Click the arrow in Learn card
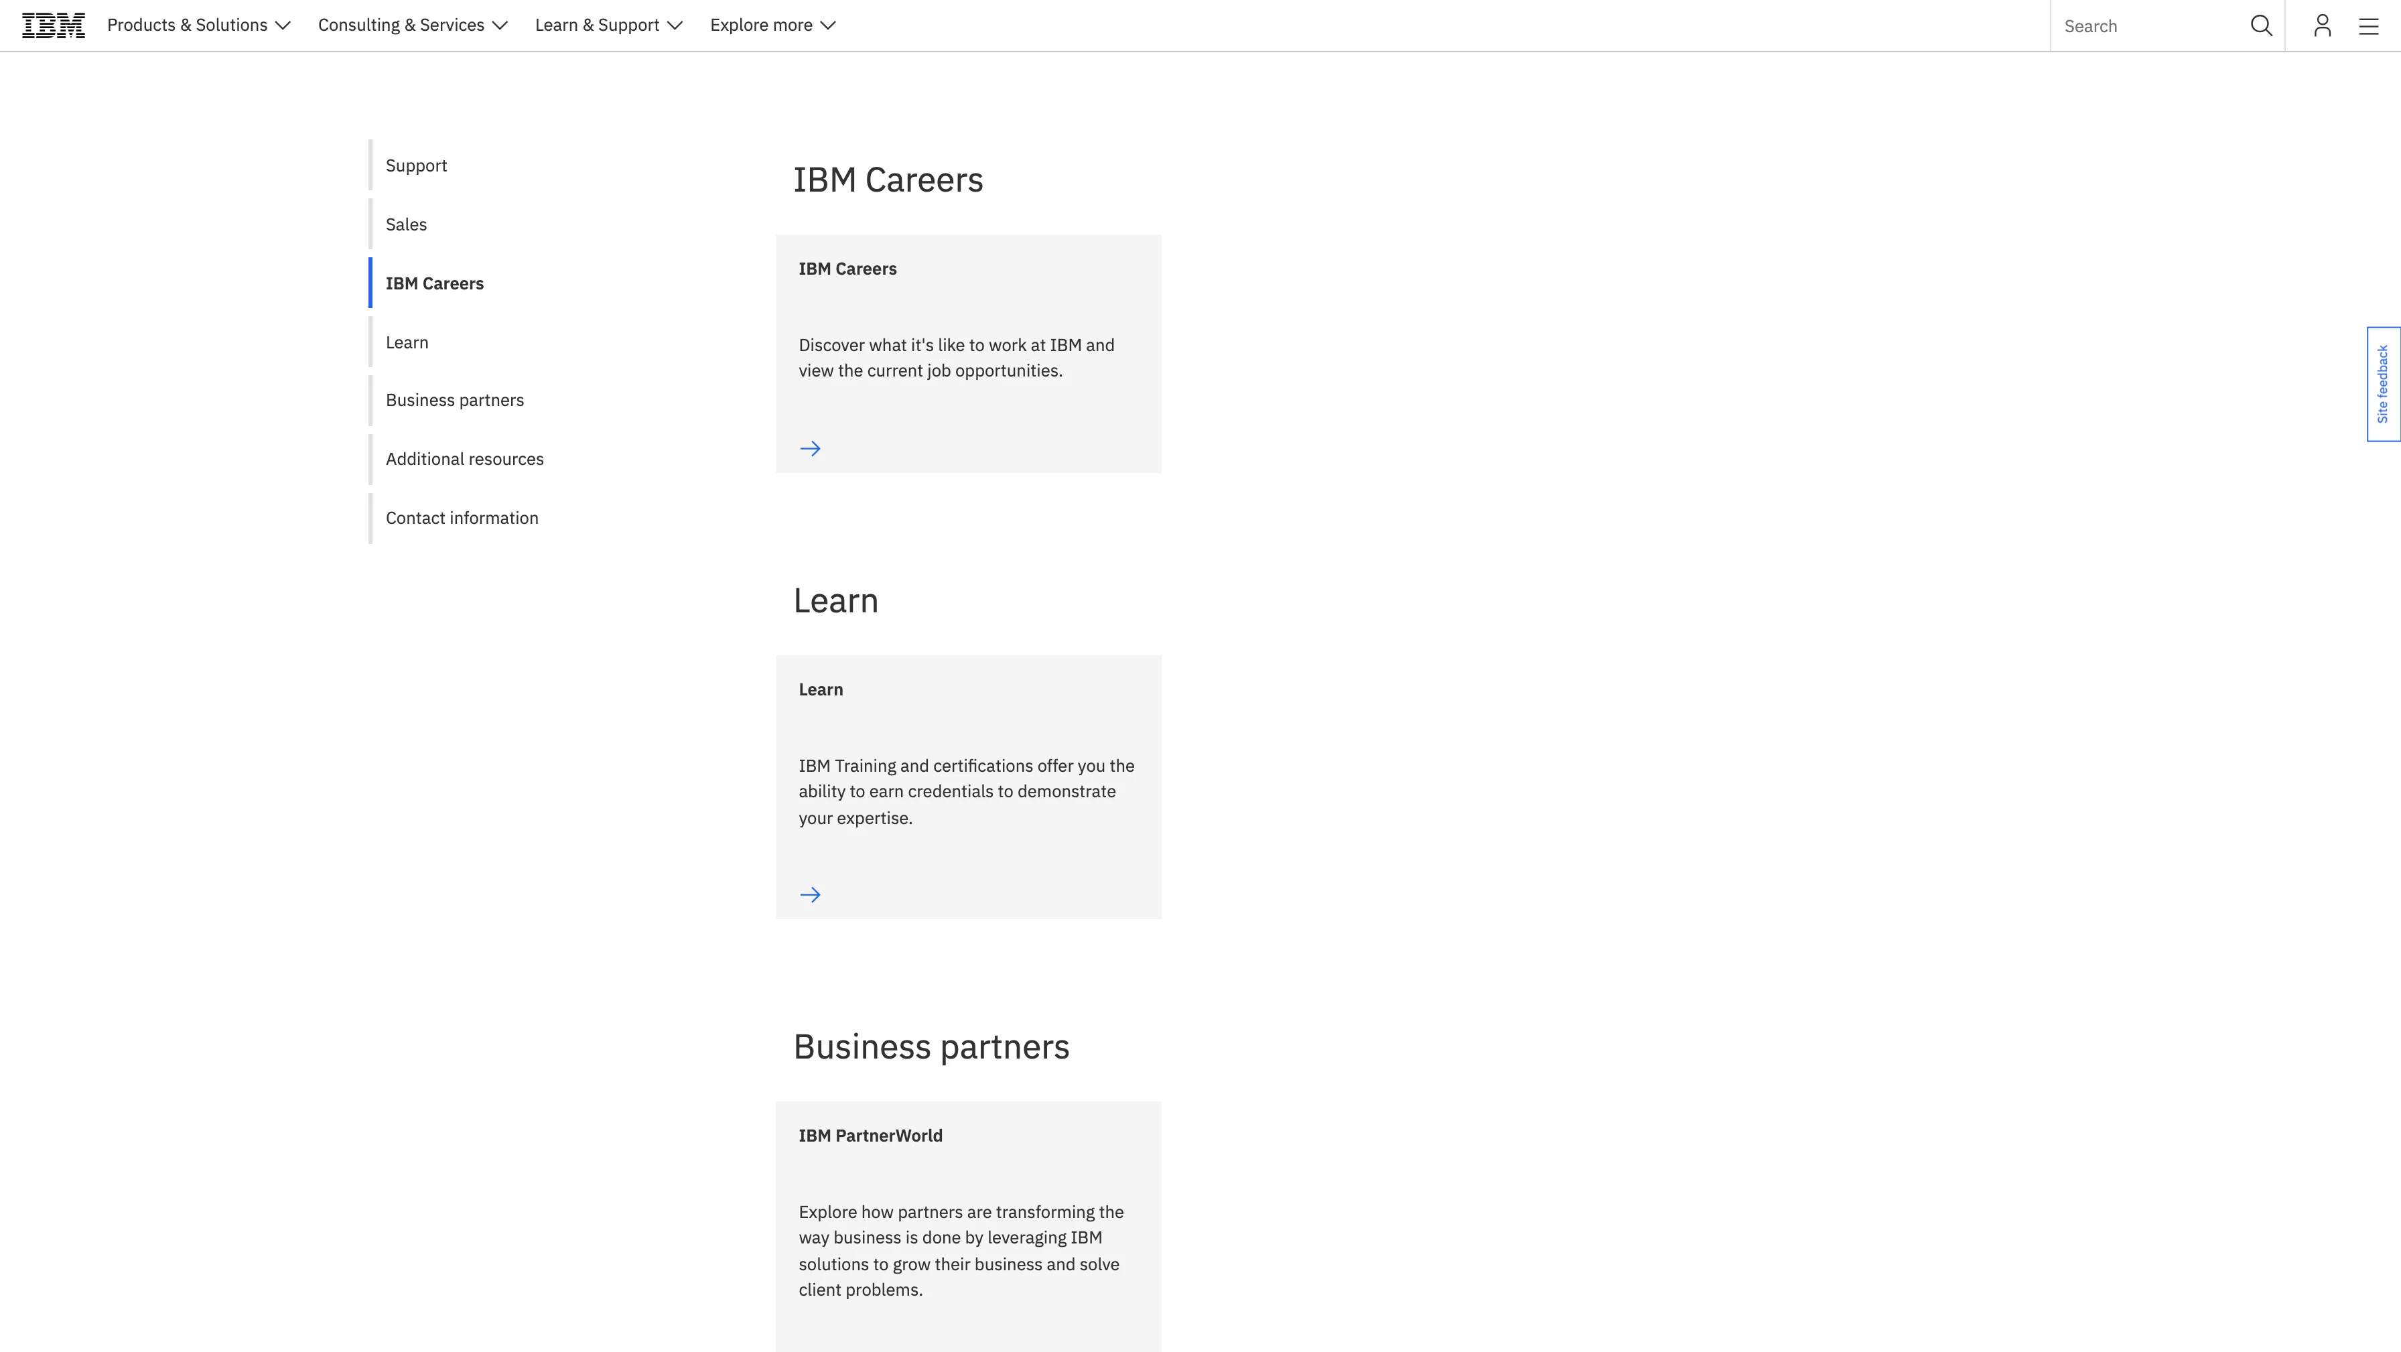 810,895
